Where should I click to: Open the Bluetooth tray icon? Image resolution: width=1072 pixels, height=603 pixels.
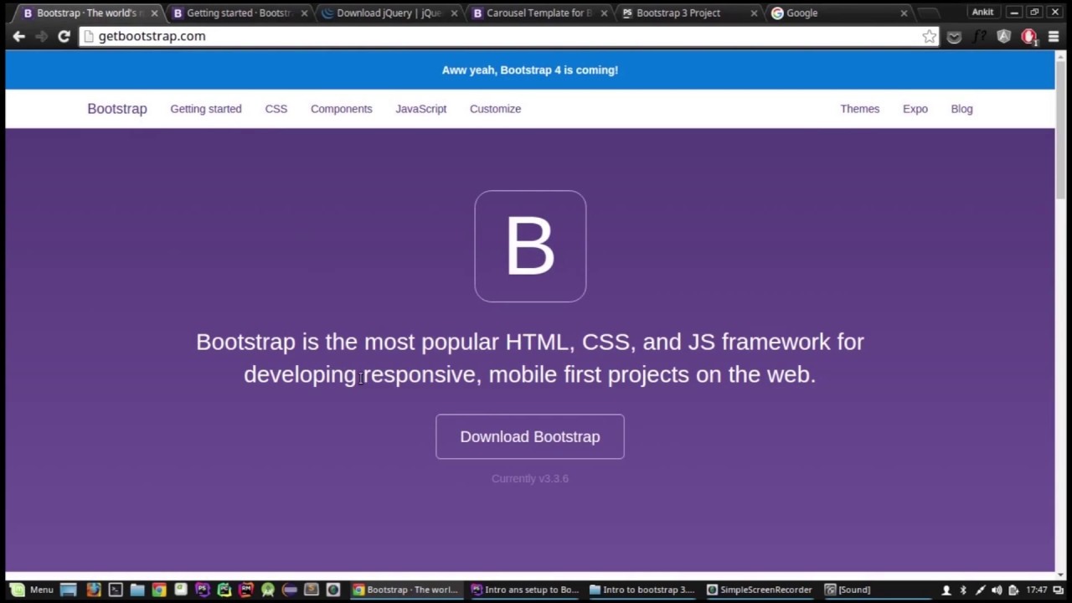coord(963,590)
